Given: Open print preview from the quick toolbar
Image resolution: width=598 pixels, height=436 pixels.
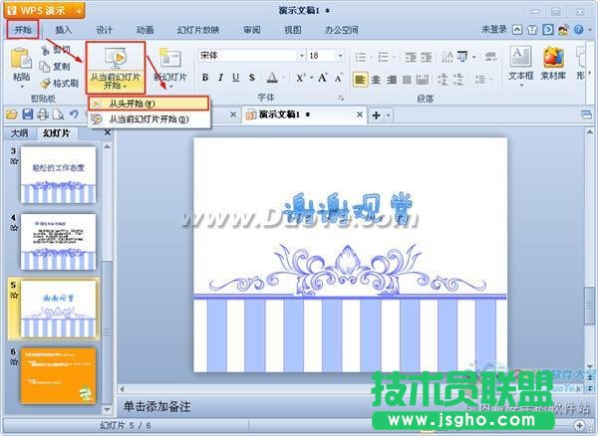Looking at the screenshot, I should pos(58,113).
